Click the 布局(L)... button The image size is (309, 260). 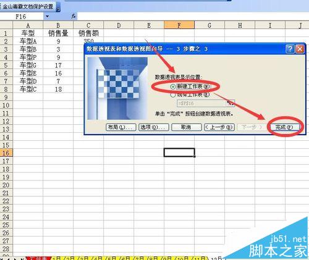(121, 127)
